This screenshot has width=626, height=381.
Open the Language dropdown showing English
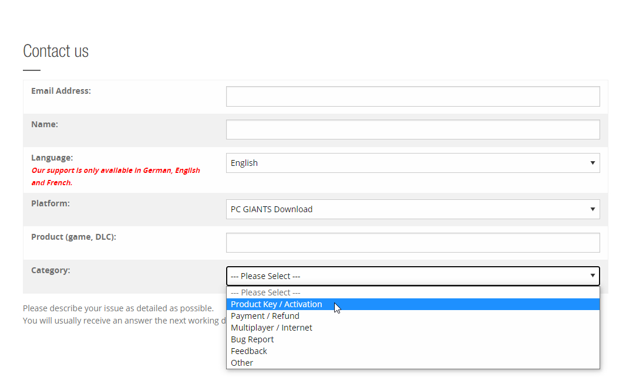point(413,163)
